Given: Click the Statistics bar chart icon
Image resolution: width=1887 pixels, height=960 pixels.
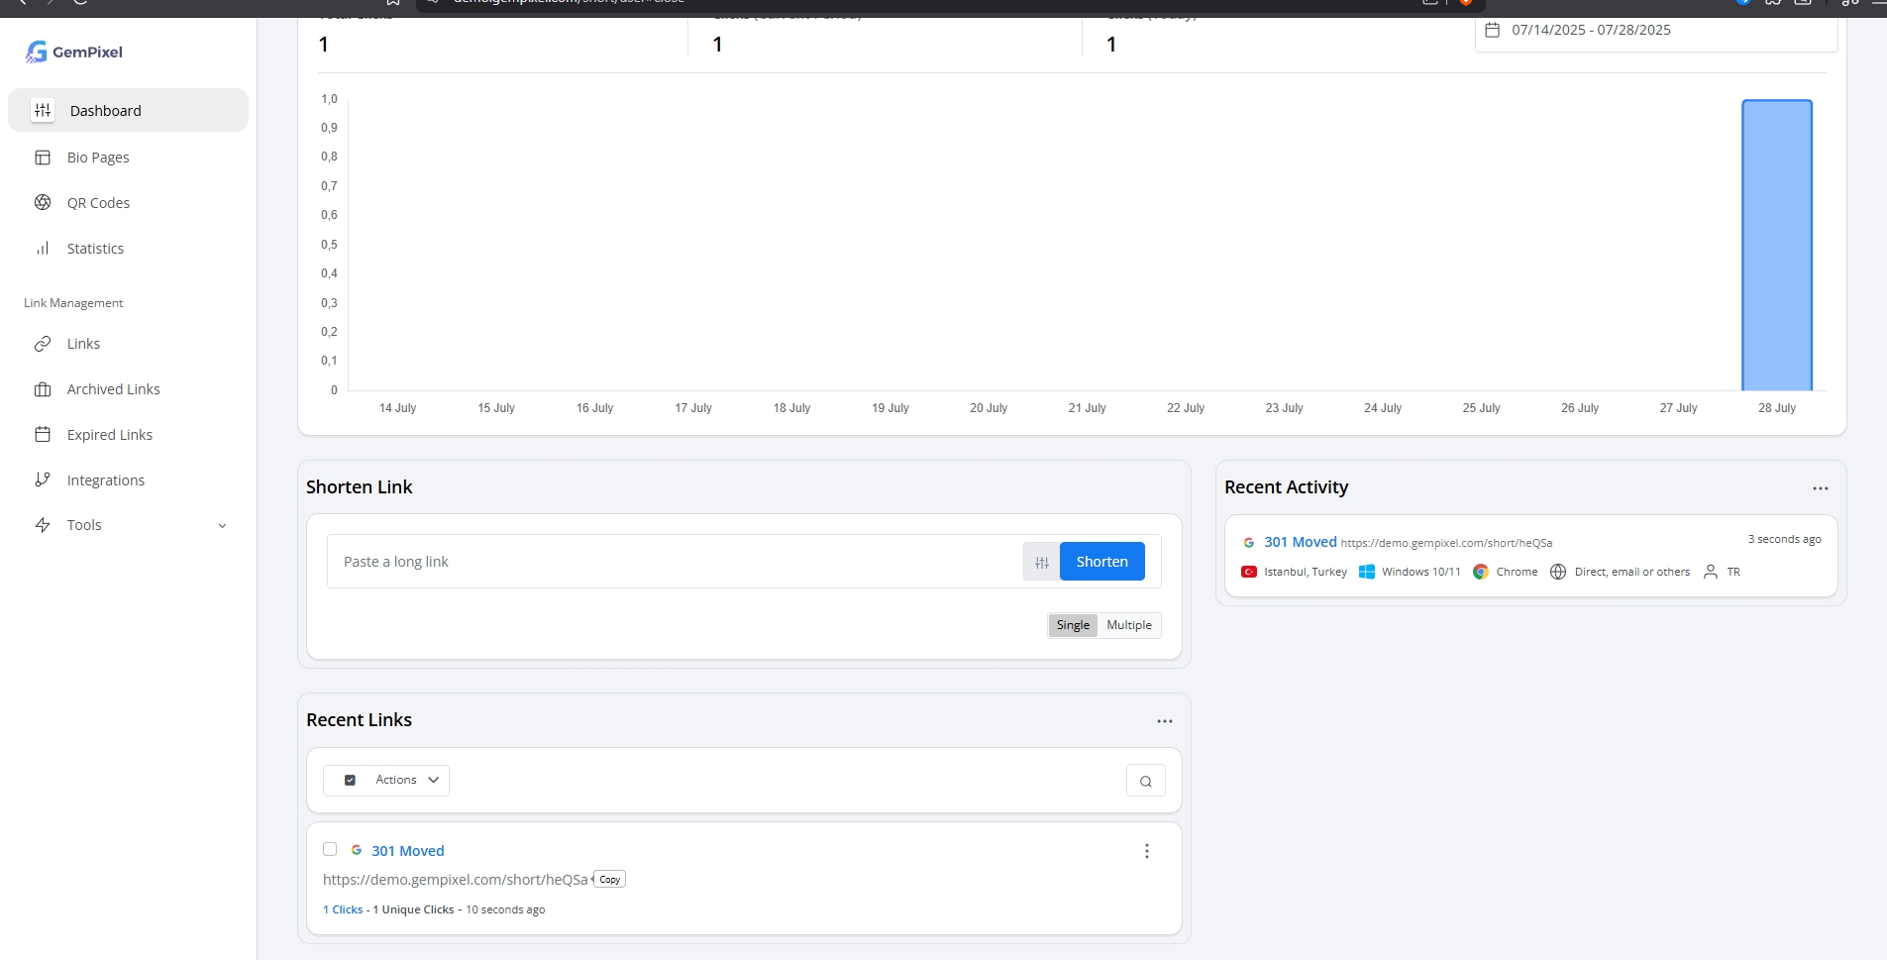Looking at the screenshot, I should click(43, 248).
